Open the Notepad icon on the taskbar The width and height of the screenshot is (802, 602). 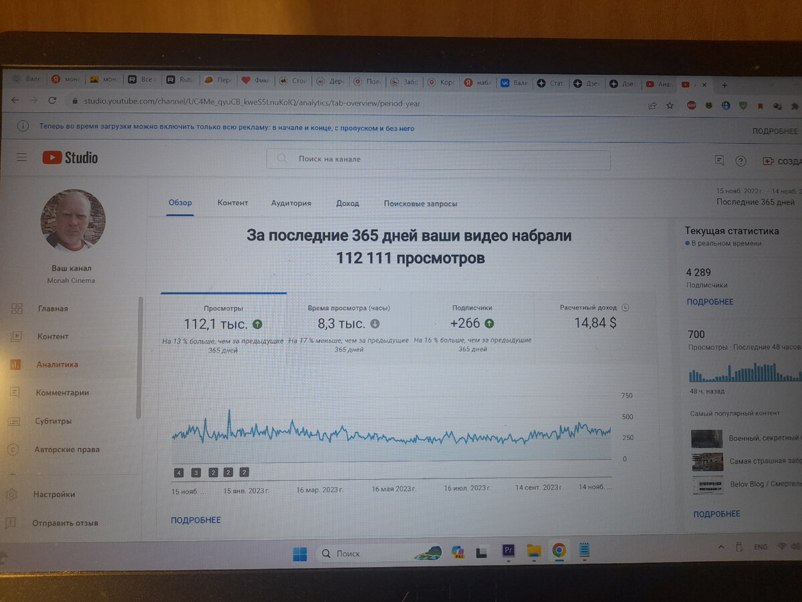[584, 550]
